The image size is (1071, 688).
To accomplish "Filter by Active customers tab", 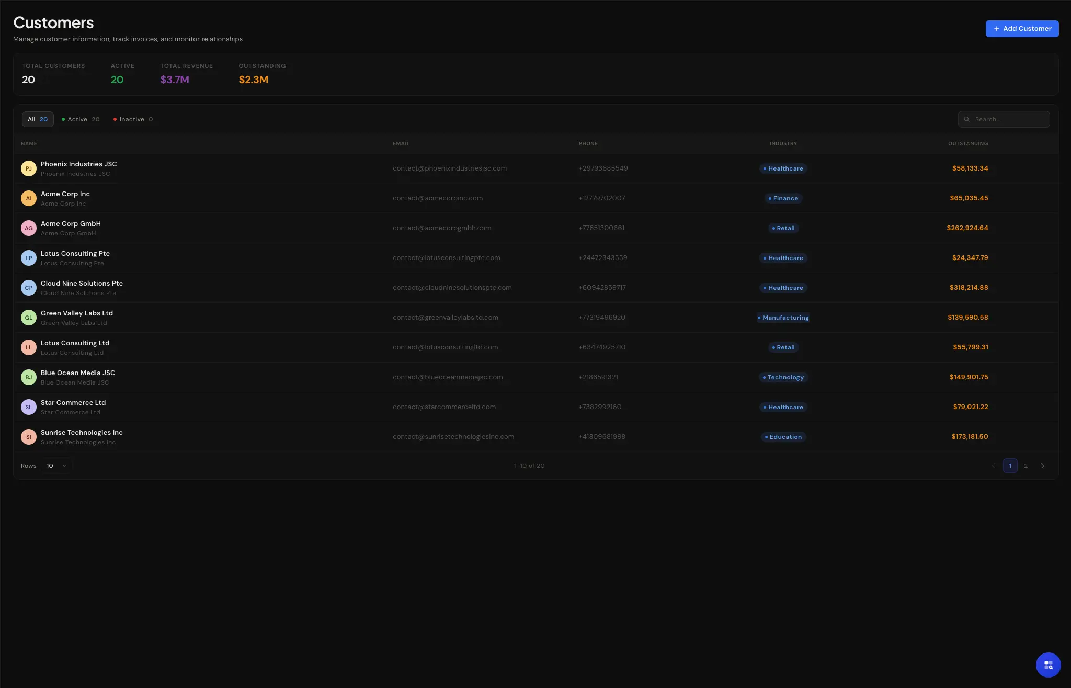I will click(x=81, y=119).
